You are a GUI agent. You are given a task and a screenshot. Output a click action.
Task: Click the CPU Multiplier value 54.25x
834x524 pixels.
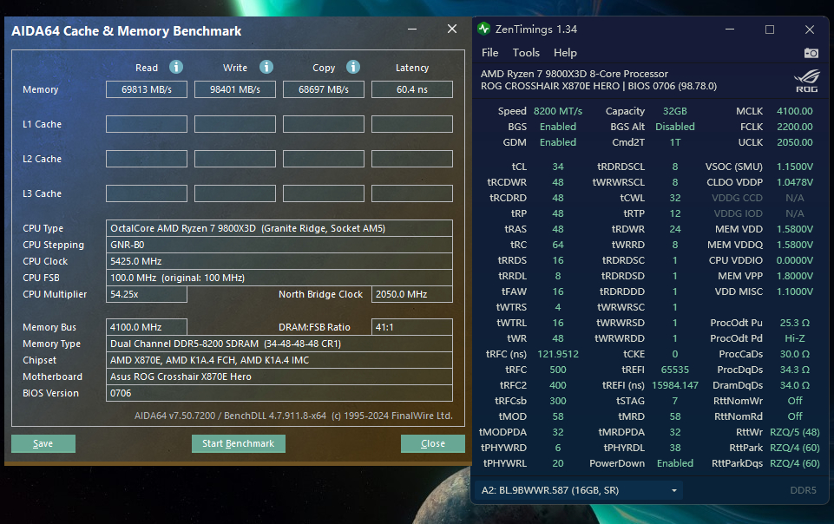[147, 294]
